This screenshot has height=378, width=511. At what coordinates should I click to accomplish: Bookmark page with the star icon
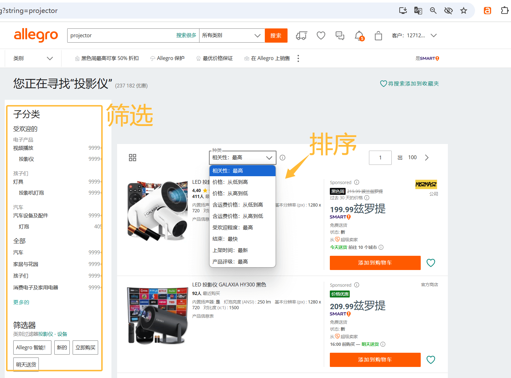tap(464, 11)
